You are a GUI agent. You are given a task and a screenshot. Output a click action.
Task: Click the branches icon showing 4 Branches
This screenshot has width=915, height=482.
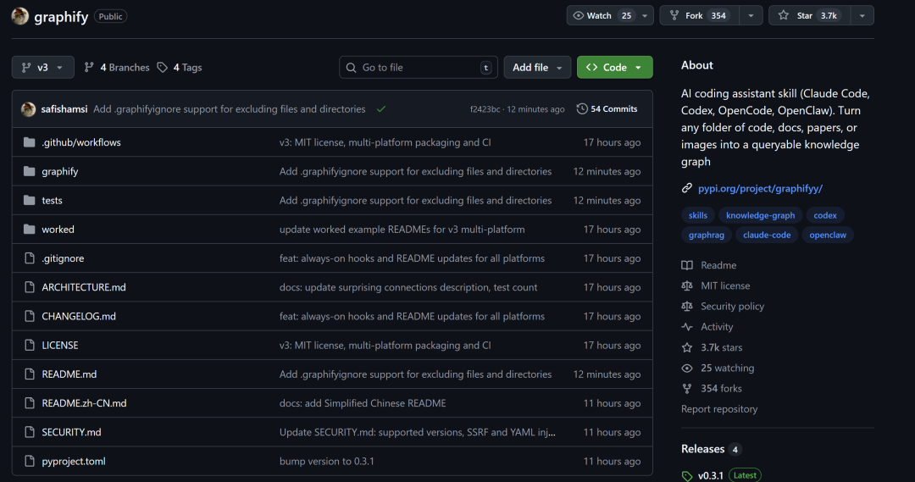(x=90, y=68)
